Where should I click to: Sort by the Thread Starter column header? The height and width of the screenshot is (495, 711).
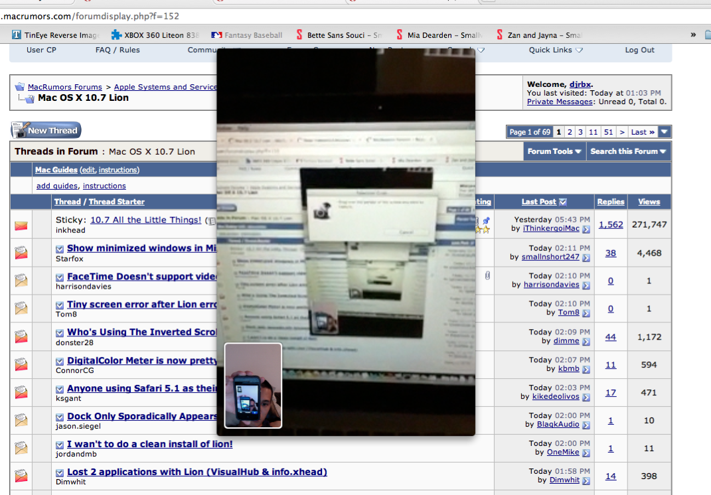[117, 202]
